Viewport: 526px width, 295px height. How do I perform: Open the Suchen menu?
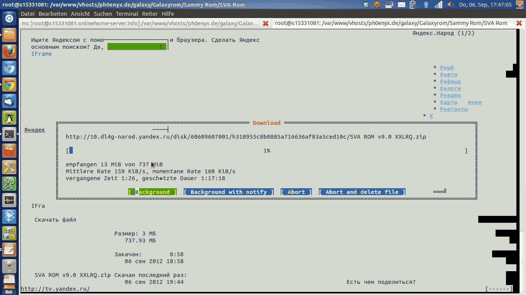pos(103,13)
